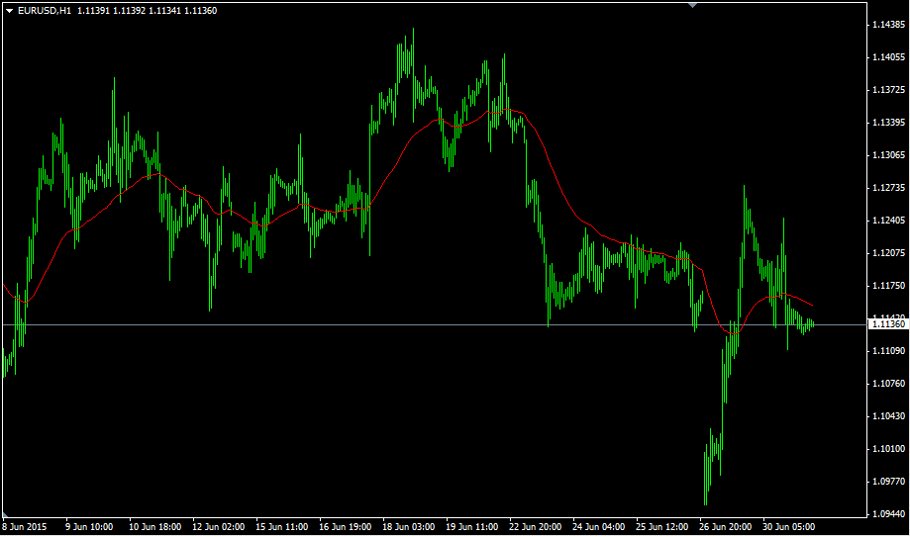The image size is (910, 537).
Task: Click the 24 Jun 04:00 time label
Action: [x=598, y=527]
